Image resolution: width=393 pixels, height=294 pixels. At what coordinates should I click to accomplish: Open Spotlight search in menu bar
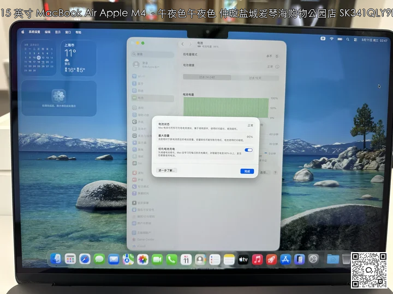[x=348, y=40]
